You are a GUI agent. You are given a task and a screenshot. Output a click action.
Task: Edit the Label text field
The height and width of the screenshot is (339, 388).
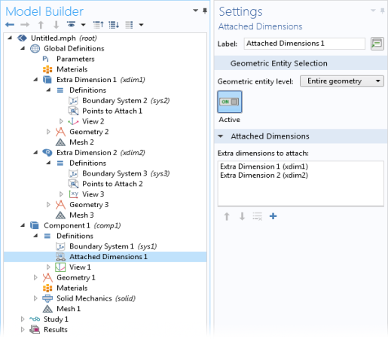point(304,44)
